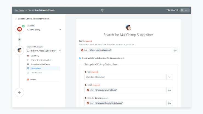The image size is (203, 114).
Task: Click the SEARCH OR CREATE label badge
Action: point(35,47)
